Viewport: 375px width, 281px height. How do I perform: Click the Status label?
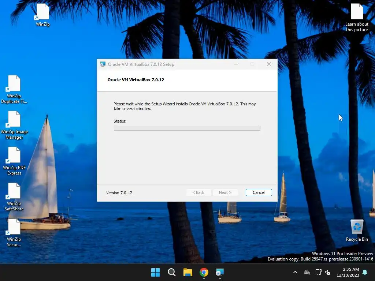click(x=120, y=121)
